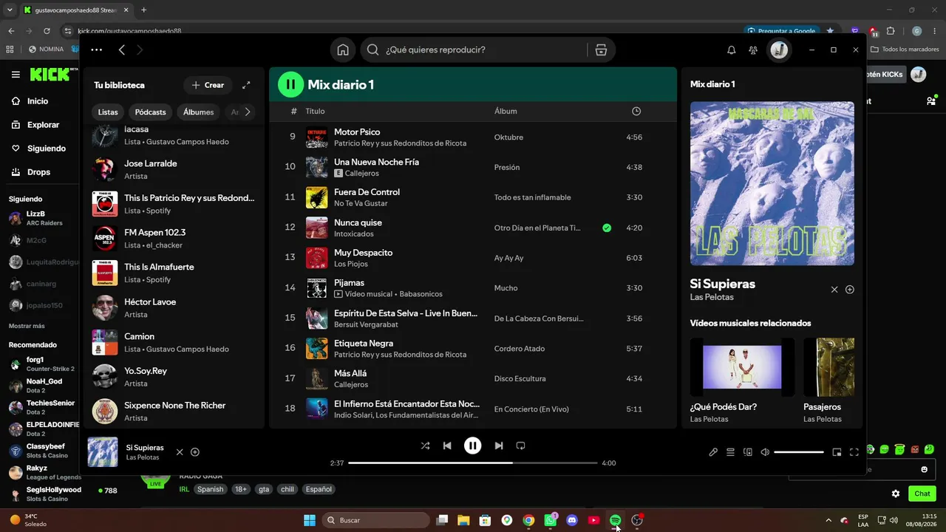
Task: Open the Kick sidebar hamburger menu
Action: (x=16, y=75)
